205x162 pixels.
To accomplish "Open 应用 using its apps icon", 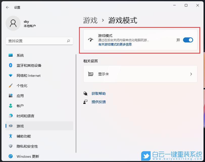I will click(10, 96).
